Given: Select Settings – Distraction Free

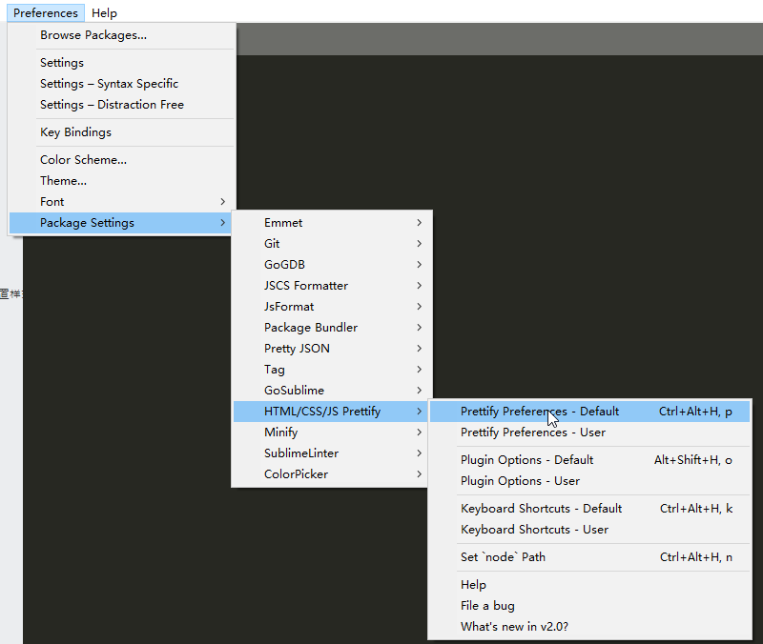Looking at the screenshot, I should point(112,105).
